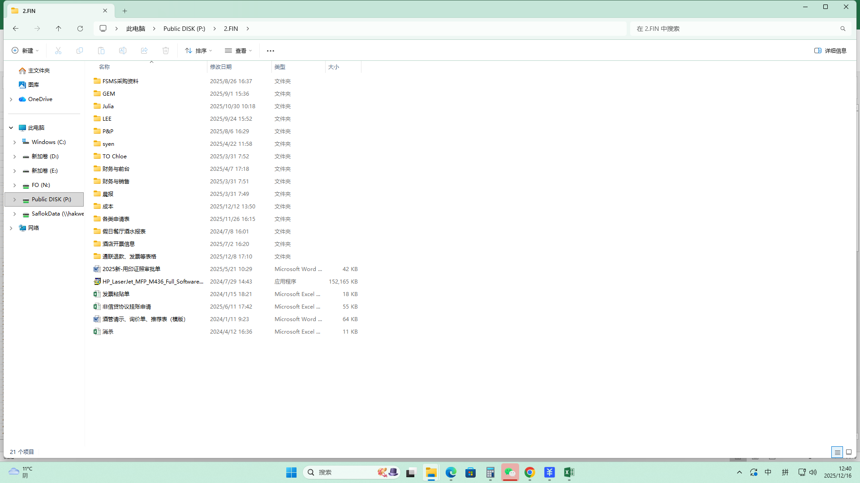Switch to details list view bottom-right
Screen dimensions: 860x483
pos(837,452)
